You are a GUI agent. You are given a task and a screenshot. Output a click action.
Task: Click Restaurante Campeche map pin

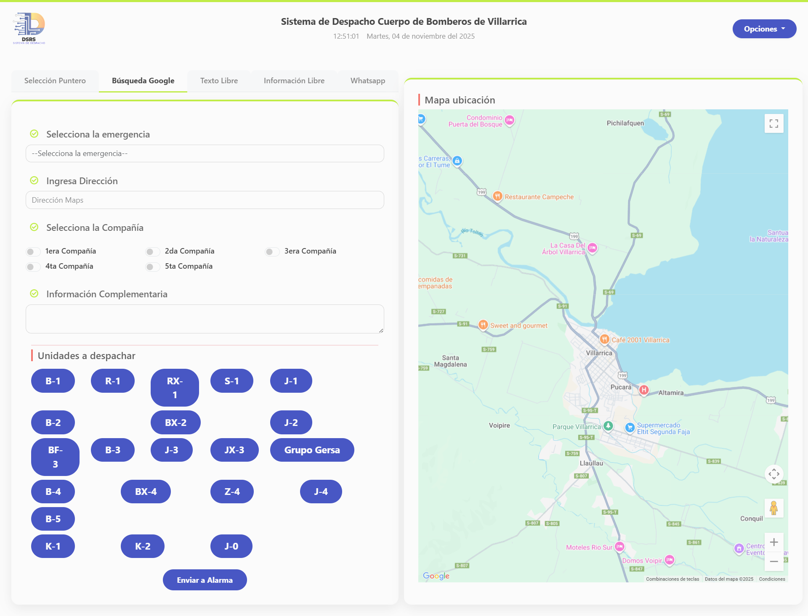tap(497, 196)
